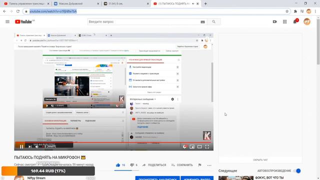Open the YouTube hamburger guide menu
This screenshot has height=180, width=320.
pos(7,21)
